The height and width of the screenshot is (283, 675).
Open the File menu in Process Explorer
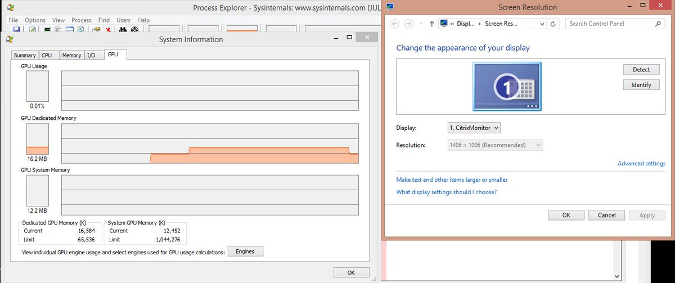(x=13, y=20)
